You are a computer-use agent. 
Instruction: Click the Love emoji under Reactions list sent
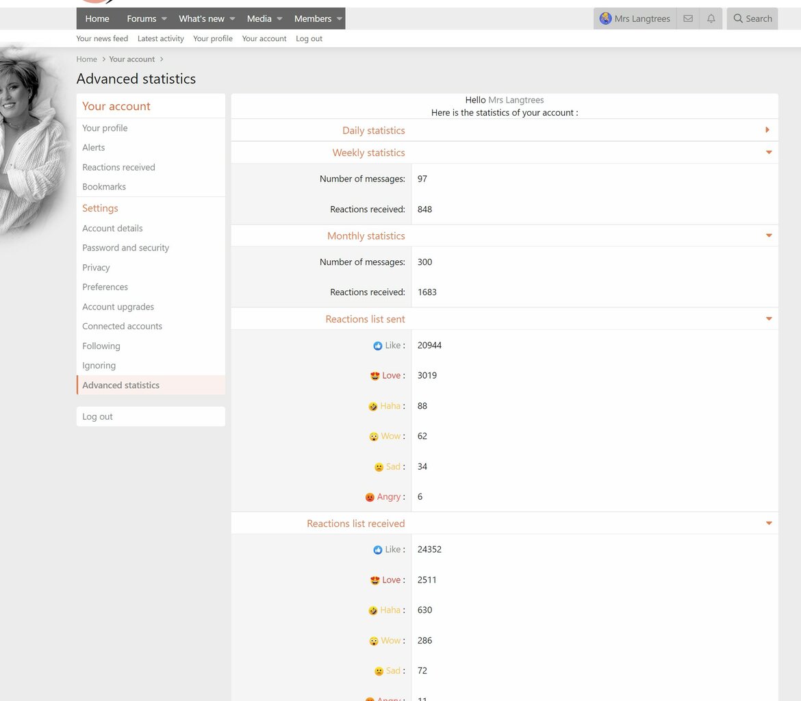pos(375,376)
